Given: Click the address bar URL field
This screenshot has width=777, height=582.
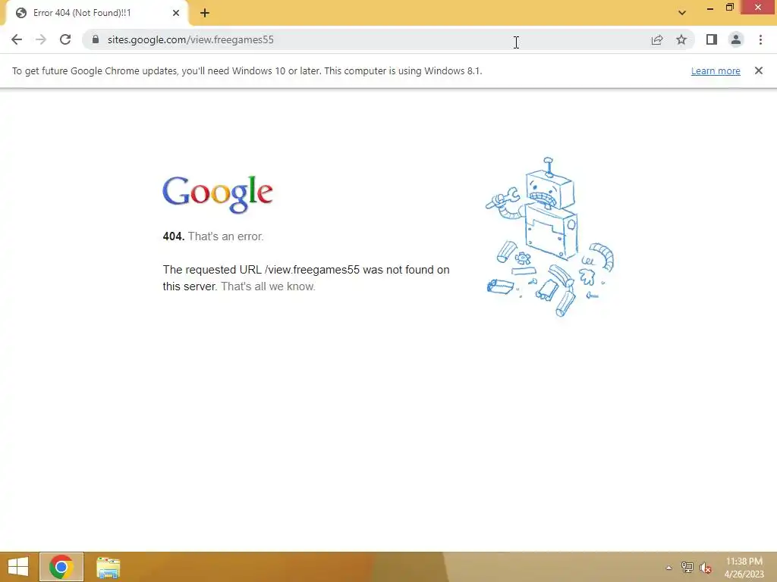Looking at the screenshot, I should click(366, 39).
